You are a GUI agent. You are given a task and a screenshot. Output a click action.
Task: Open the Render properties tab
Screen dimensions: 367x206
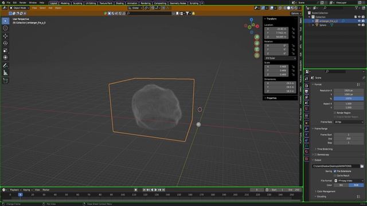[307, 86]
